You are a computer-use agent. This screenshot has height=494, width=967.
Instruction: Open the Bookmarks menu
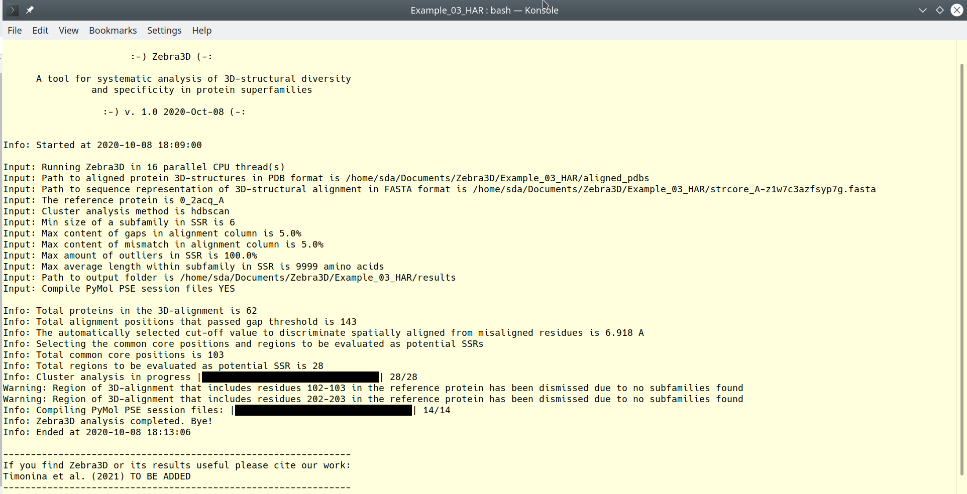point(113,31)
